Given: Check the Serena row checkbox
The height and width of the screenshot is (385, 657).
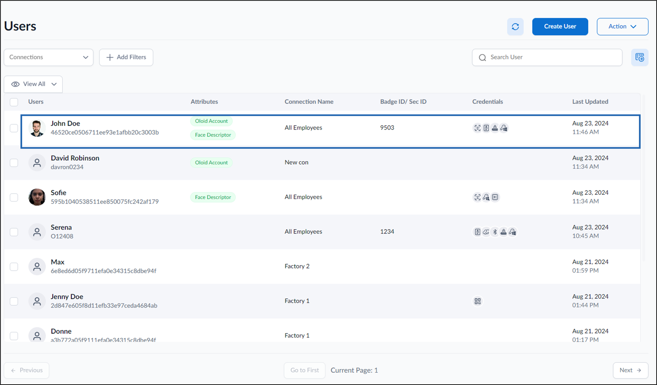Looking at the screenshot, I should [x=14, y=232].
